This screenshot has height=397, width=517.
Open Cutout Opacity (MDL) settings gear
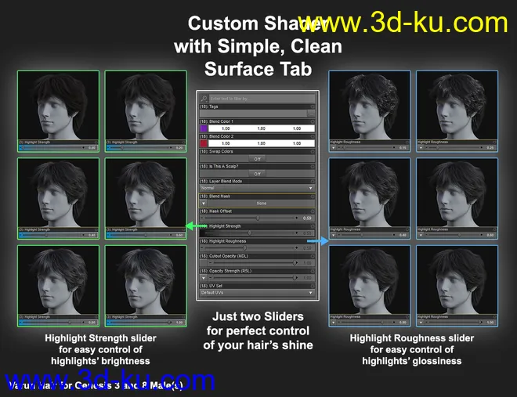pos(313,256)
